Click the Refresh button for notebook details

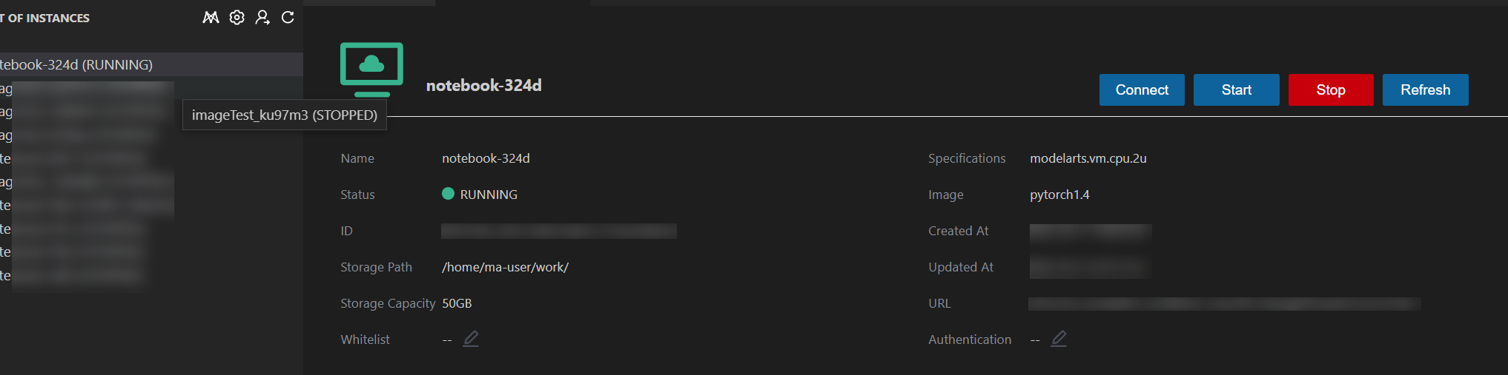coord(1425,89)
